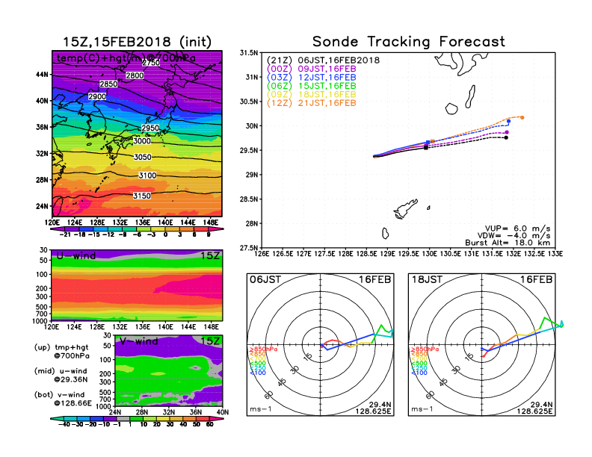Click the blue swatch between -20 and -10 on wind colorbar
Image resolution: width=592 pixels, height=457 pixels.
pos(96,418)
